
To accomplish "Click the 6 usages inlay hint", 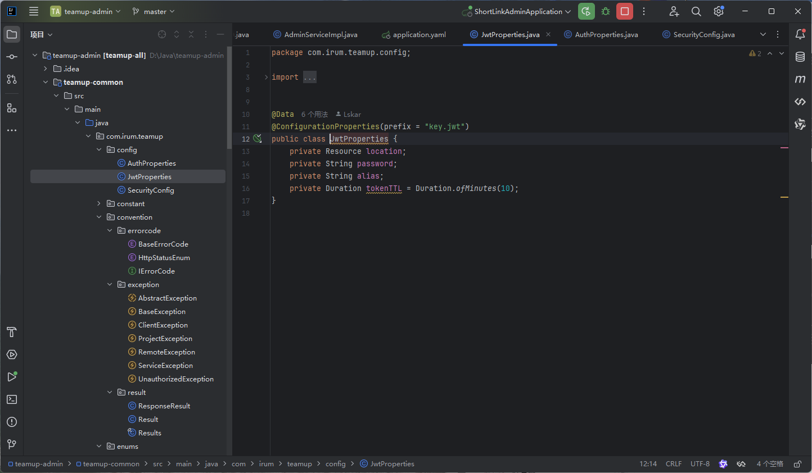I will [x=314, y=114].
